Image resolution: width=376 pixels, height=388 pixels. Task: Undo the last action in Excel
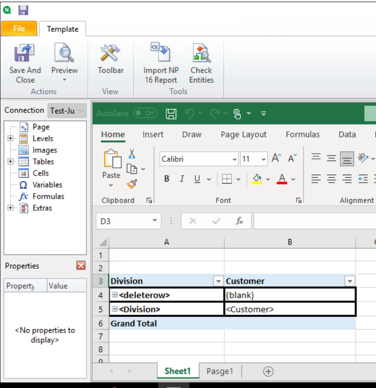coord(190,114)
